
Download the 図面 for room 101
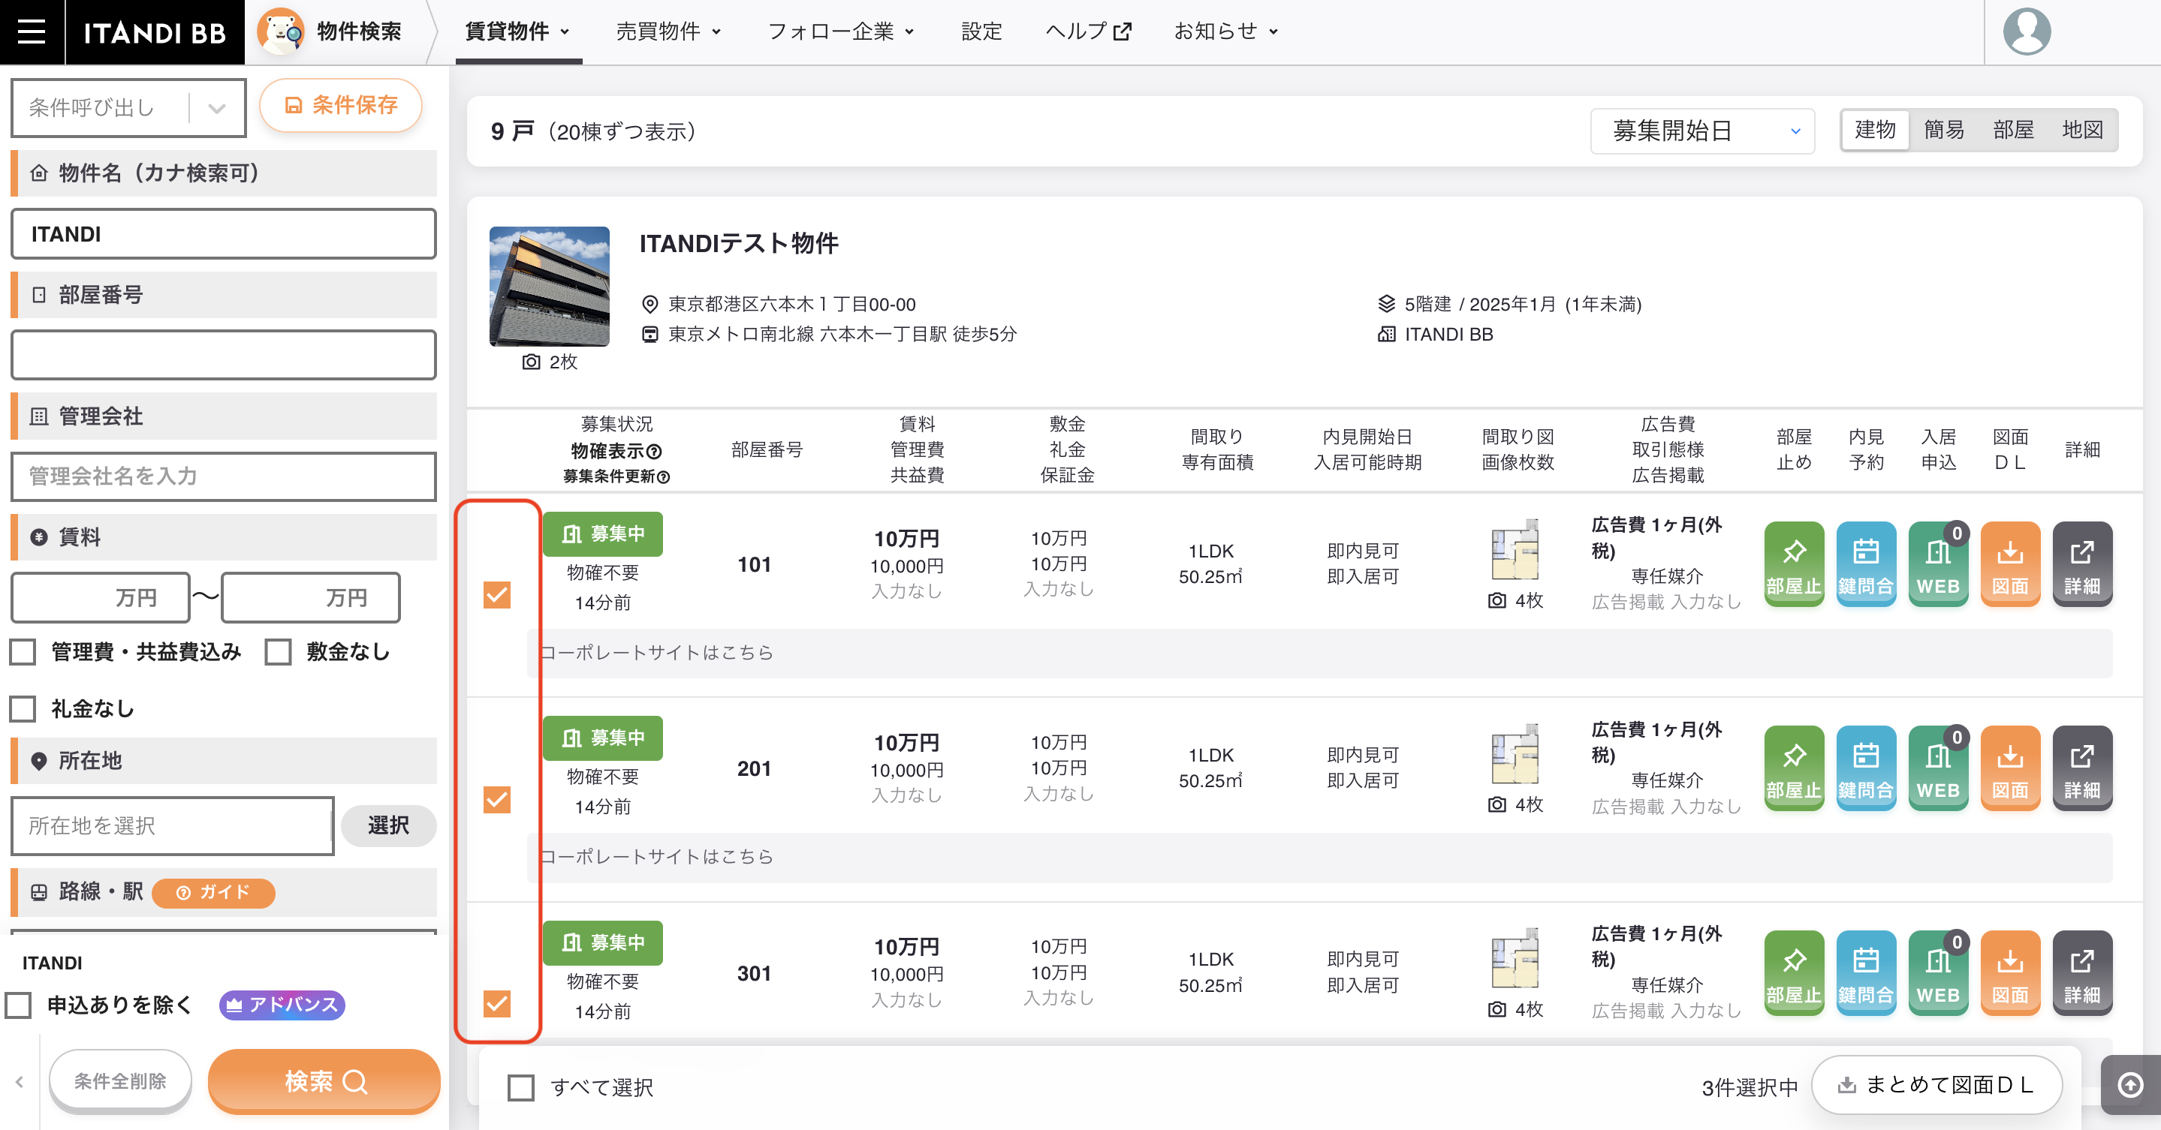[2010, 563]
